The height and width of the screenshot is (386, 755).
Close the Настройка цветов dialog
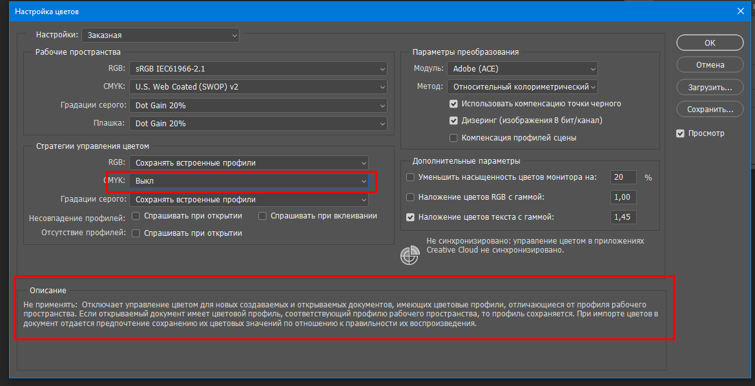tap(741, 10)
